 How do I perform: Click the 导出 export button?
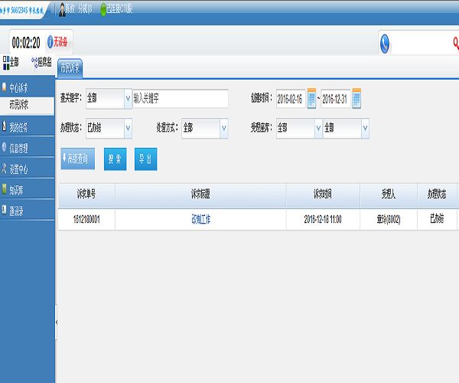(144, 159)
